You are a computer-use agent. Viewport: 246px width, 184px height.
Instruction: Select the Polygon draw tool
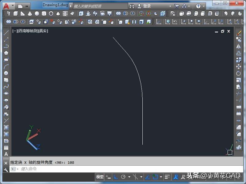pos(6,53)
